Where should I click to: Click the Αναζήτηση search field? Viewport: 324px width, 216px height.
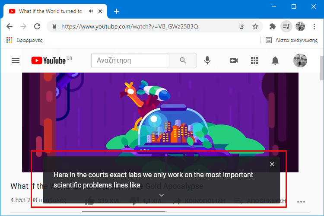(x=130, y=60)
